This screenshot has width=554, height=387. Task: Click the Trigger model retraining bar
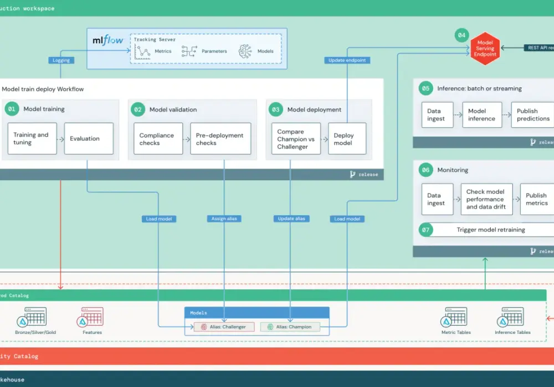point(491,230)
